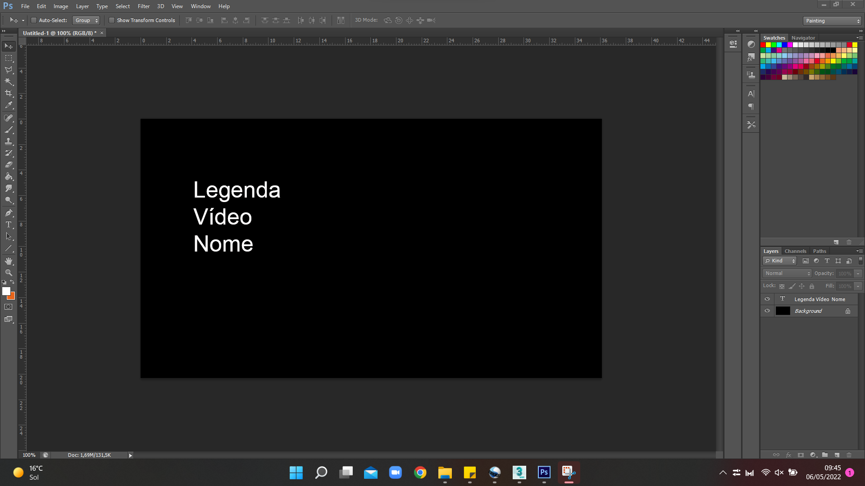Open the Layers panel flyout menu
This screenshot has height=486, width=865.
coord(859,251)
